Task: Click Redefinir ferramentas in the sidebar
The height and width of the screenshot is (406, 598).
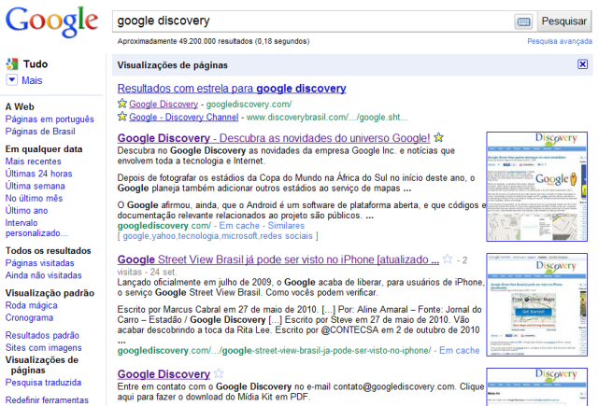Action: tap(47, 399)
